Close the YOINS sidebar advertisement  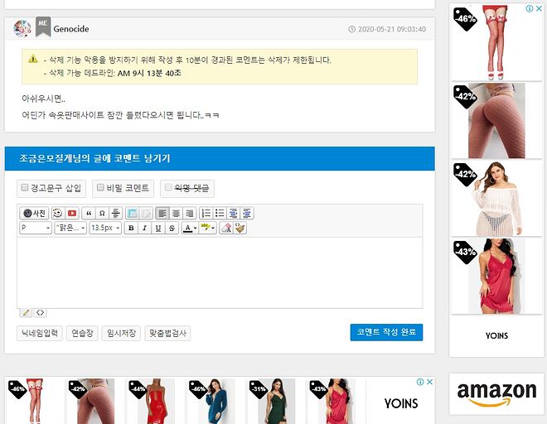coord(539,9)
